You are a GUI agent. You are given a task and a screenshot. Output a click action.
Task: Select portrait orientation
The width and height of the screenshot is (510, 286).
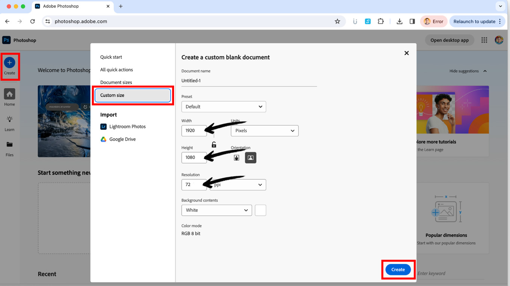click(237, 158)
